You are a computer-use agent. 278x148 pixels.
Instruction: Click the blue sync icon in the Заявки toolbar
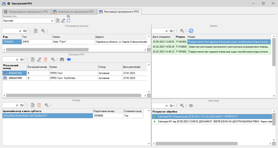click(191, 31)
